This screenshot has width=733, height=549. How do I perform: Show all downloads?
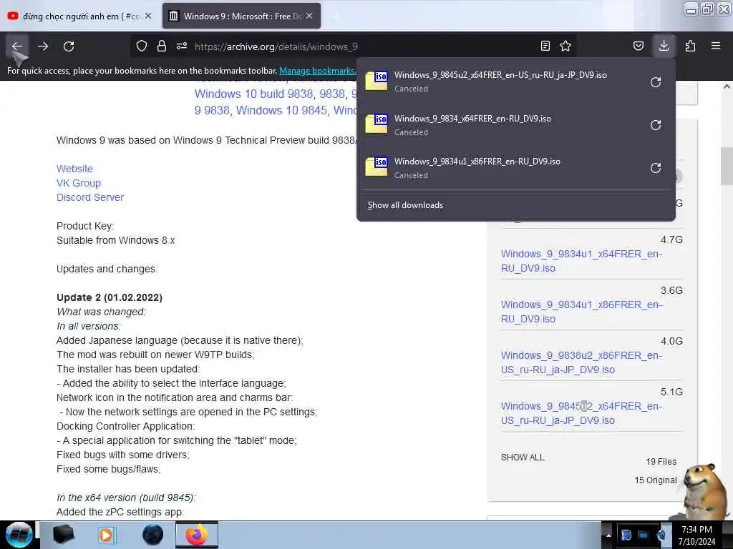(405, 205)
